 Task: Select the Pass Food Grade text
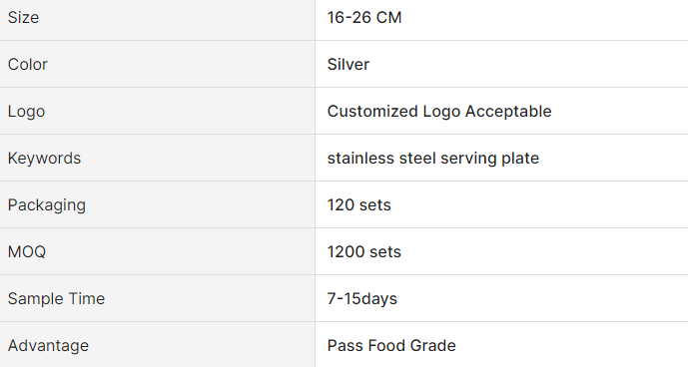(391, 346)
